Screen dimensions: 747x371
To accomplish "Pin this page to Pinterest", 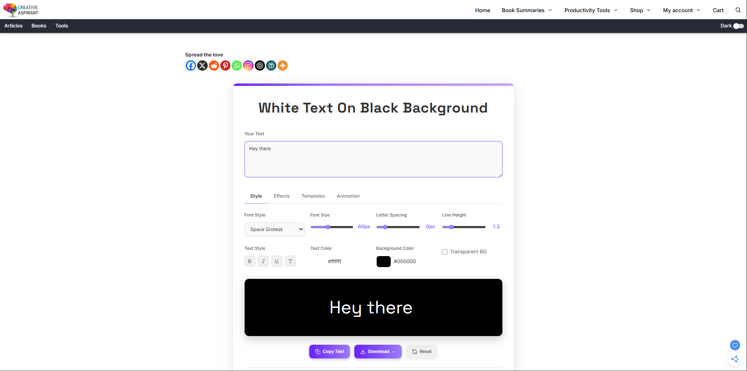I will point(225,65).
